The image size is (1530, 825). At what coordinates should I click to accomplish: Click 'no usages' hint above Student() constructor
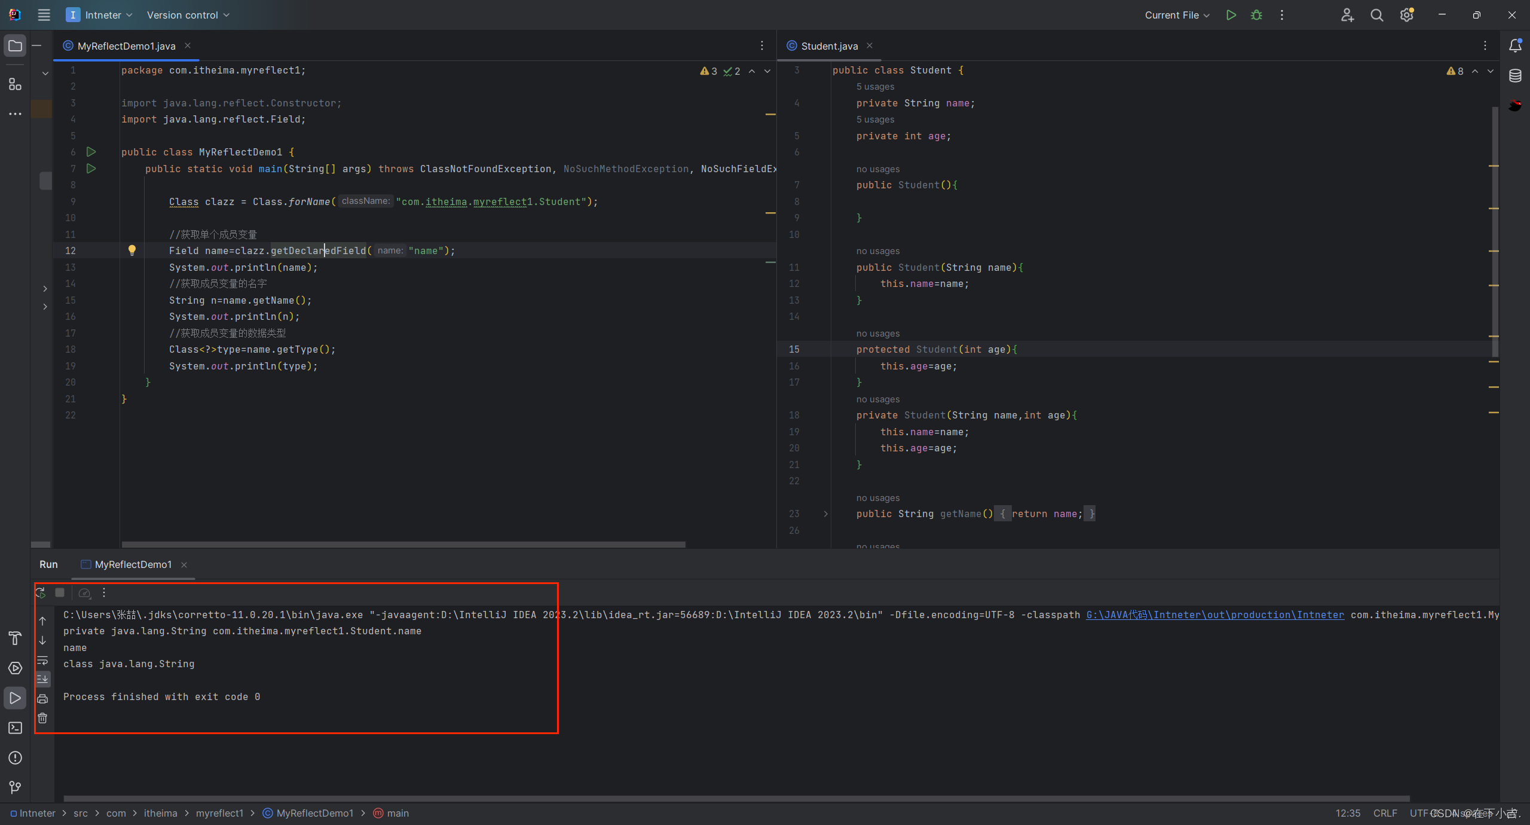click(877, 169)
